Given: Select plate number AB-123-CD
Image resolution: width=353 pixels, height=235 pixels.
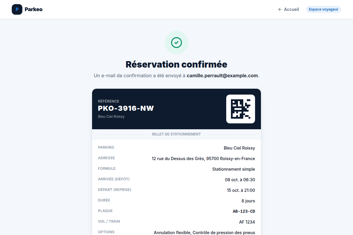Looking at the screenshot, I should point(244,211).
